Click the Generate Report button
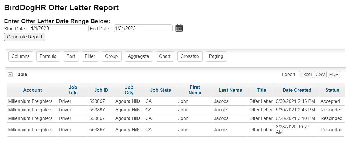The width and height of the screenshot is (349, 141). [25, 37]
